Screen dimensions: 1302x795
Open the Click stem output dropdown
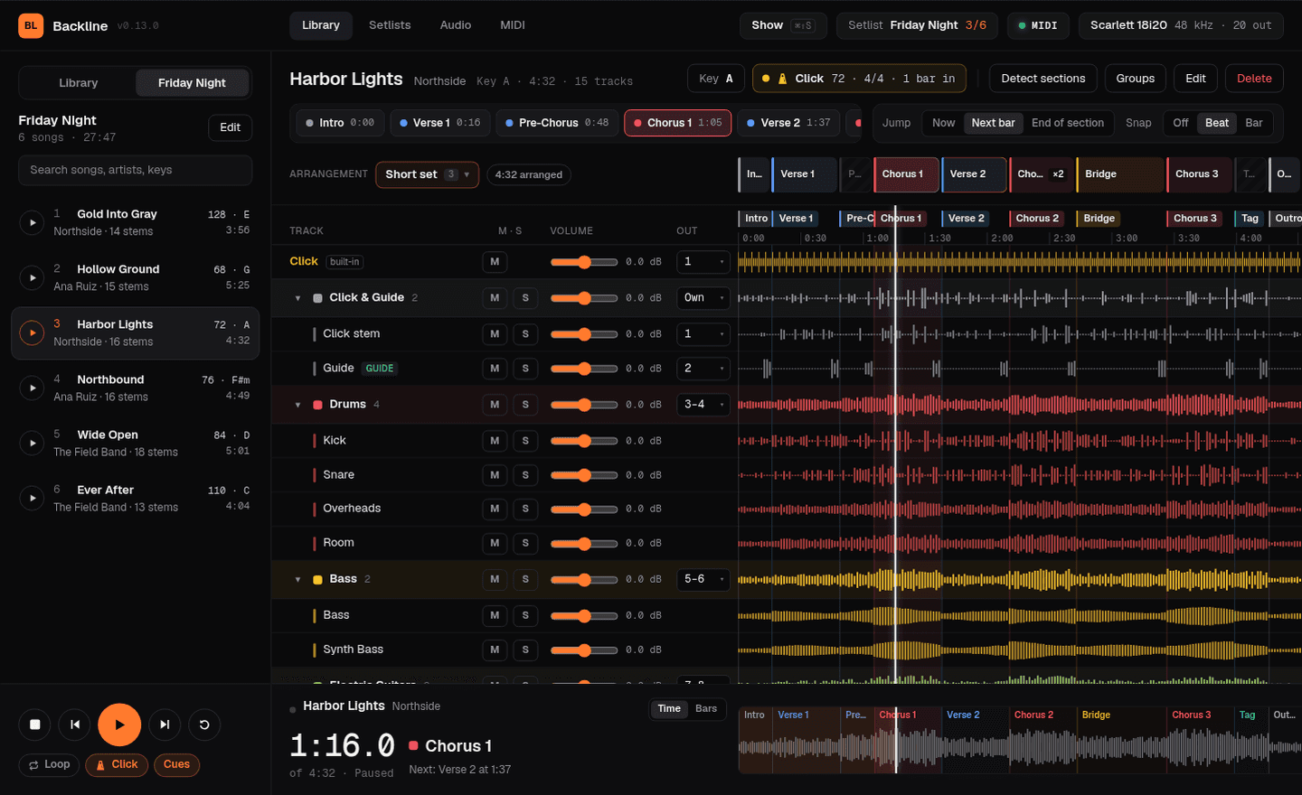click(x=703, y=334)
